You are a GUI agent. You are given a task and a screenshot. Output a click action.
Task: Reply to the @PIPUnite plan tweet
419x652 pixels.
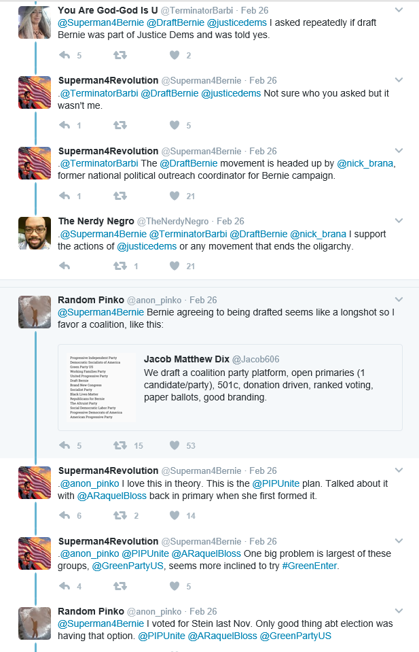pyautogui.click(x=65, y=515)
